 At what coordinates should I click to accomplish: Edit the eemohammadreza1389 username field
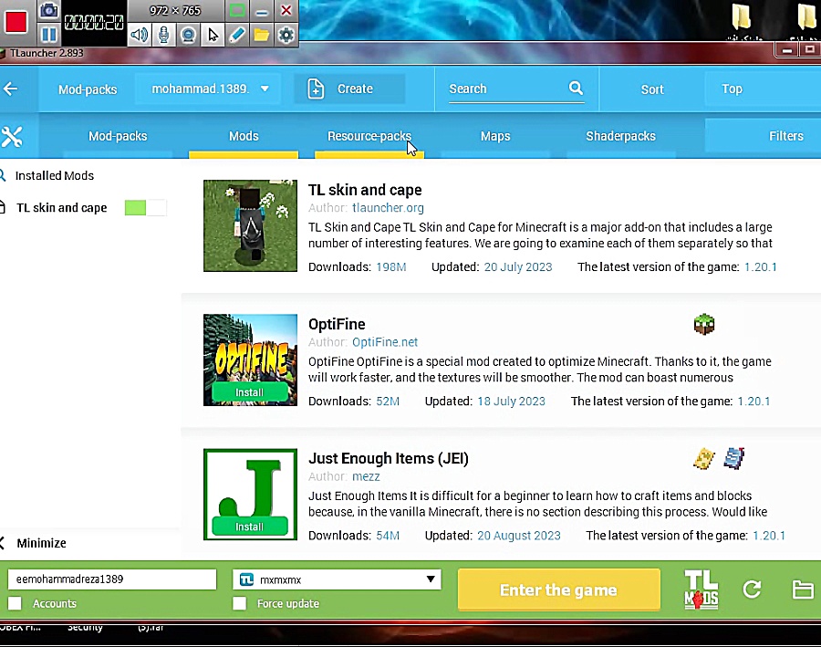[x=112, y=579]
